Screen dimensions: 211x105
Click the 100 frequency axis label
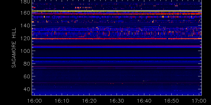[25, 51]
